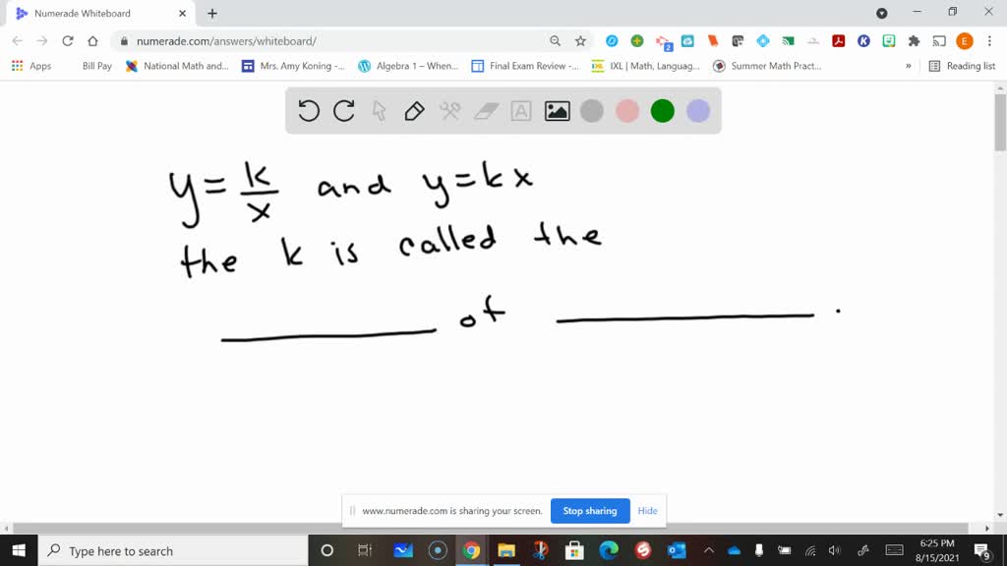Select the green color swatch
Image resolution: width=1007 pixels, height=566 pixels.
pyautogui.click(x=662, y=111)
